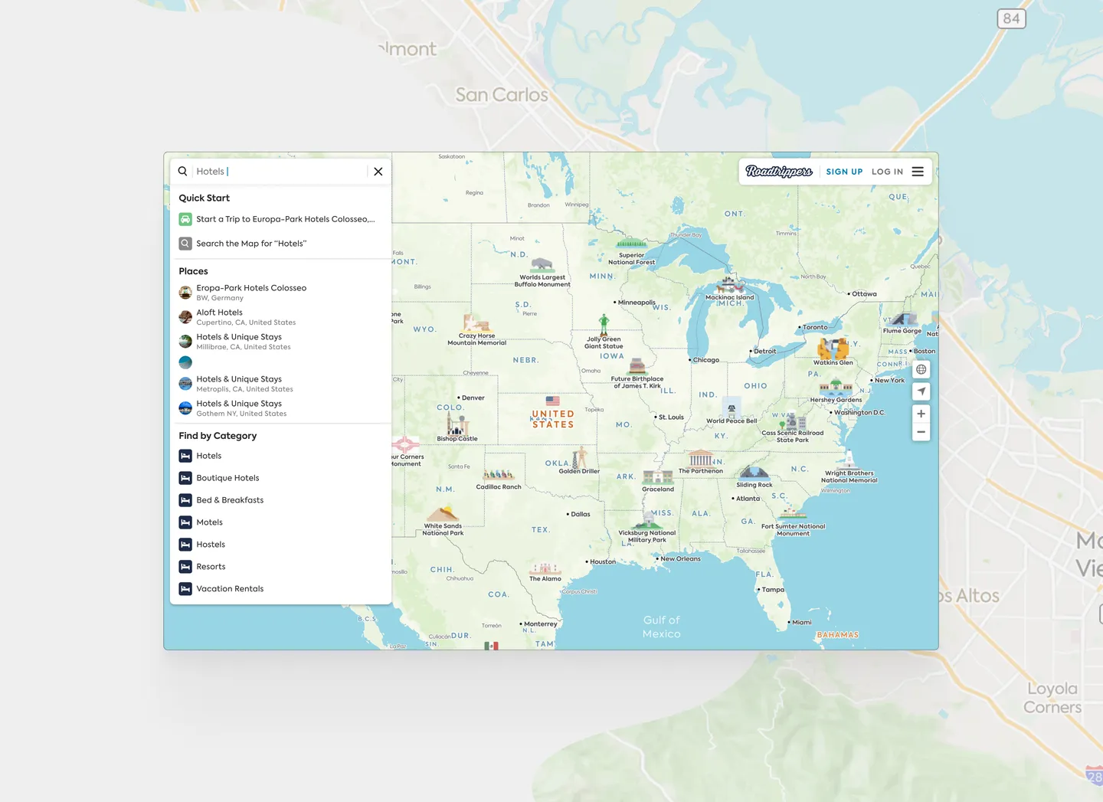Click the globe map-style button

click(921, 369)
